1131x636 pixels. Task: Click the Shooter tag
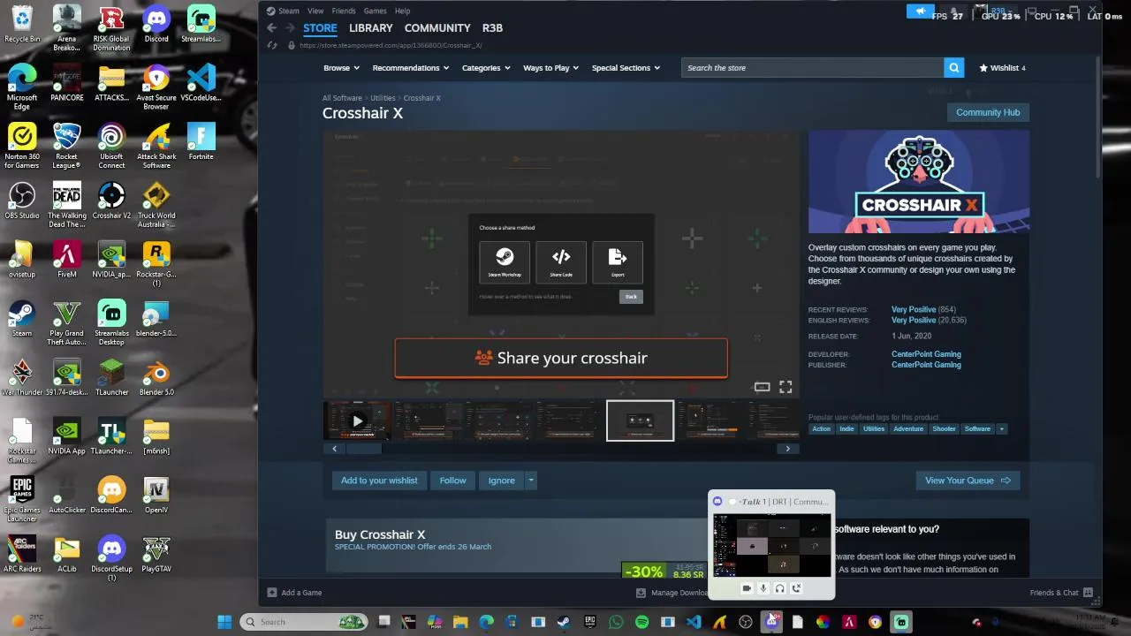[x=944, y=428]
